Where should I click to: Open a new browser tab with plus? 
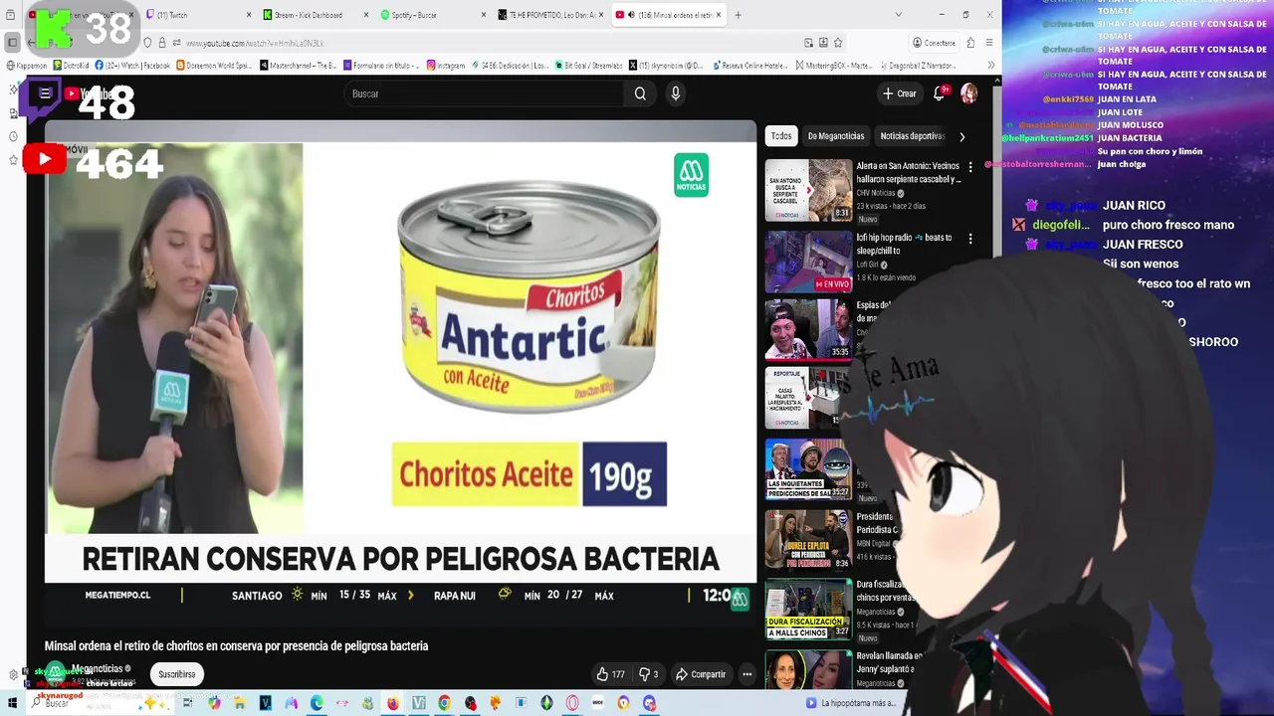coord(738,15)
